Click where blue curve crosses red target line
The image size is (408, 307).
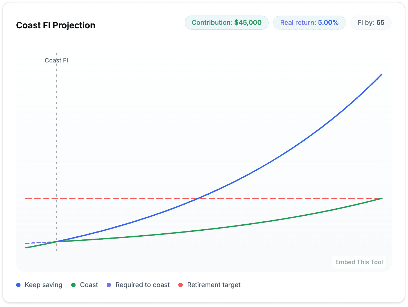(x=199, y=198)
